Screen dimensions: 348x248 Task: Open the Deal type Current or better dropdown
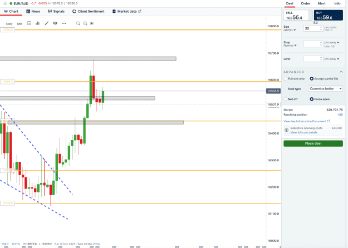[325, 88]
